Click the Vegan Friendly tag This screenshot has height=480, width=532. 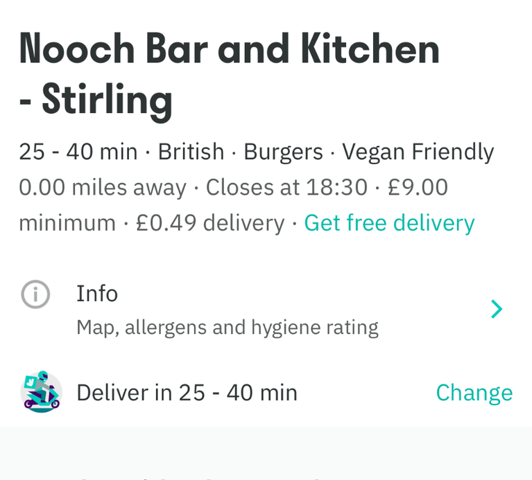418,152
